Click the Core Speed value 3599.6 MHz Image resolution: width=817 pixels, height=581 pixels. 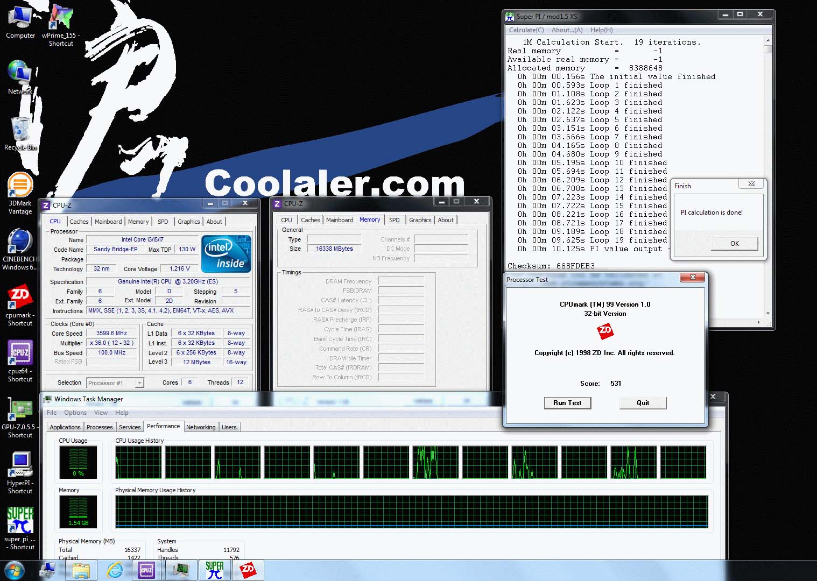click(111, 334)
